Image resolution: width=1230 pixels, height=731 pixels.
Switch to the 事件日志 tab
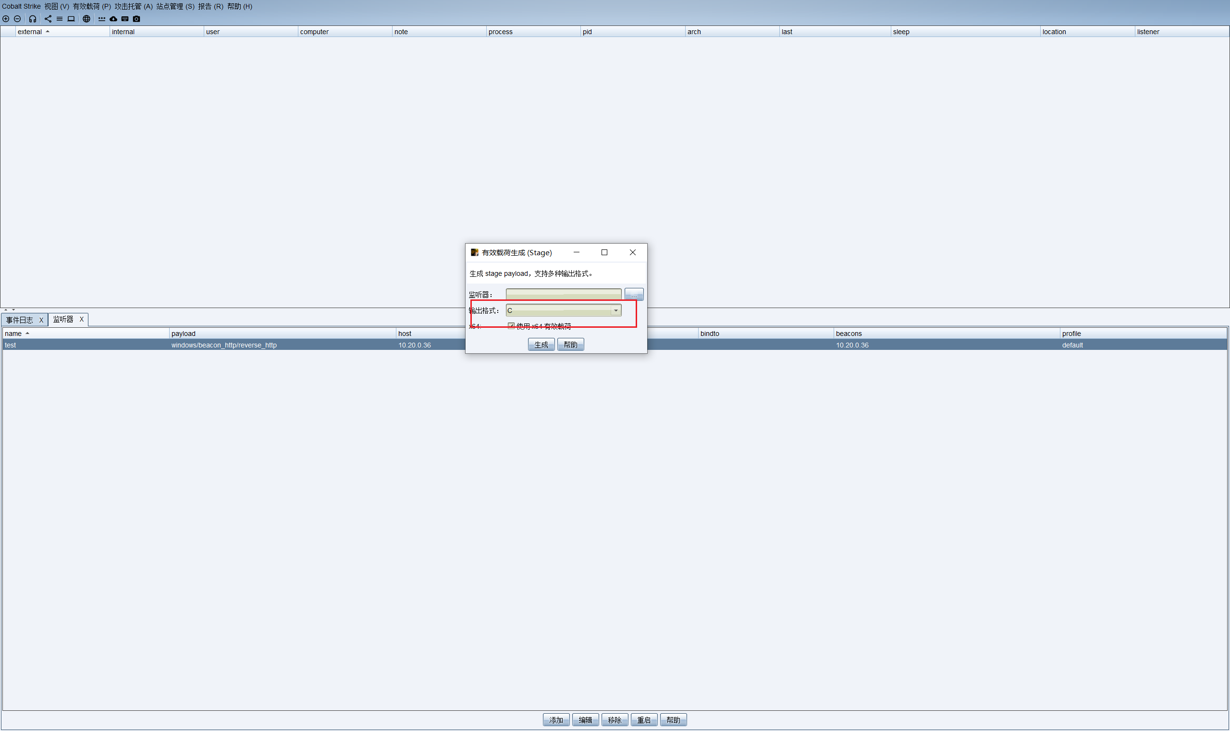(x=20, y=320)
